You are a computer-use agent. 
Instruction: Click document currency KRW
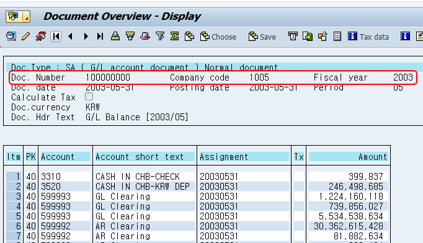coord(93,107)
